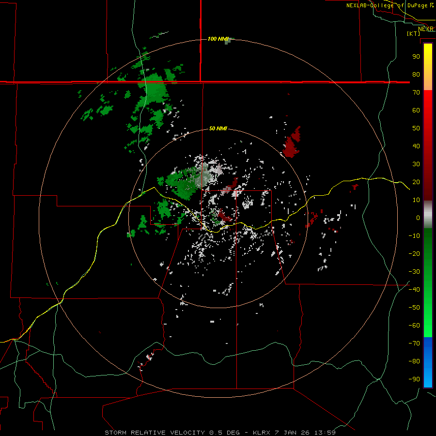Viewport: 436px width, 436px height.
Task: Click the Storm Relative Velocity product title text
Action: pyautogui.click(x=220, y=433)
